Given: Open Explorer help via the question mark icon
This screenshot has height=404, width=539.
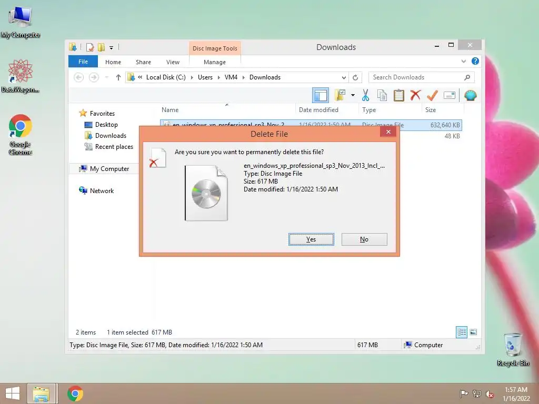Looking at the screenshot, I should tap(475, 61).
